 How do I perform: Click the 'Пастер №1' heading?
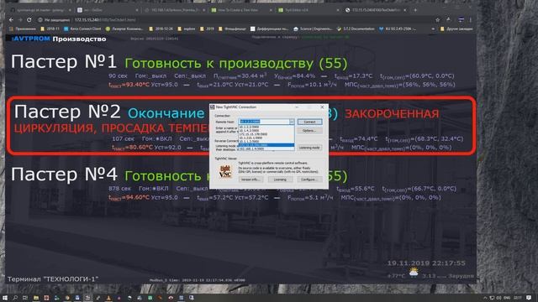(x=64, y=62)
